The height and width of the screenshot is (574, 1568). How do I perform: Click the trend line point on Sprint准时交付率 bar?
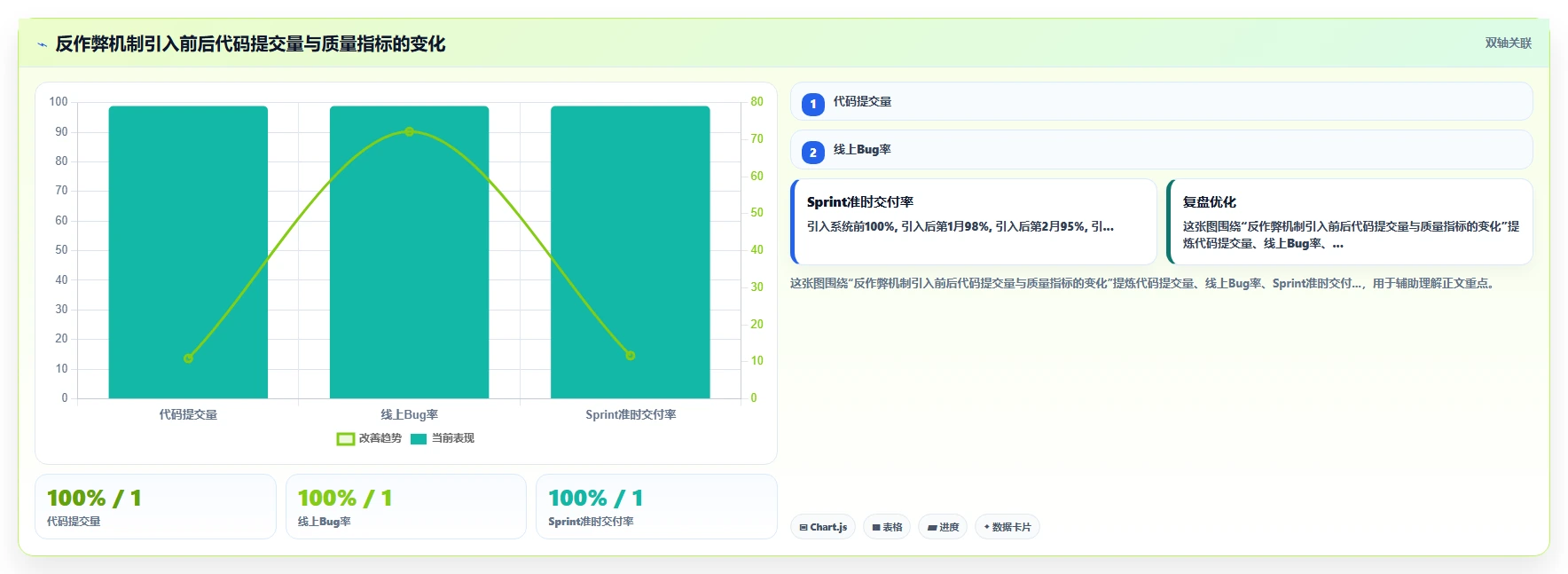pos(631,356)
